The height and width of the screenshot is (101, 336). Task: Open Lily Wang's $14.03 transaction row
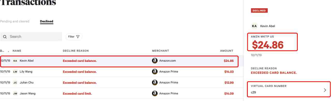119,72
